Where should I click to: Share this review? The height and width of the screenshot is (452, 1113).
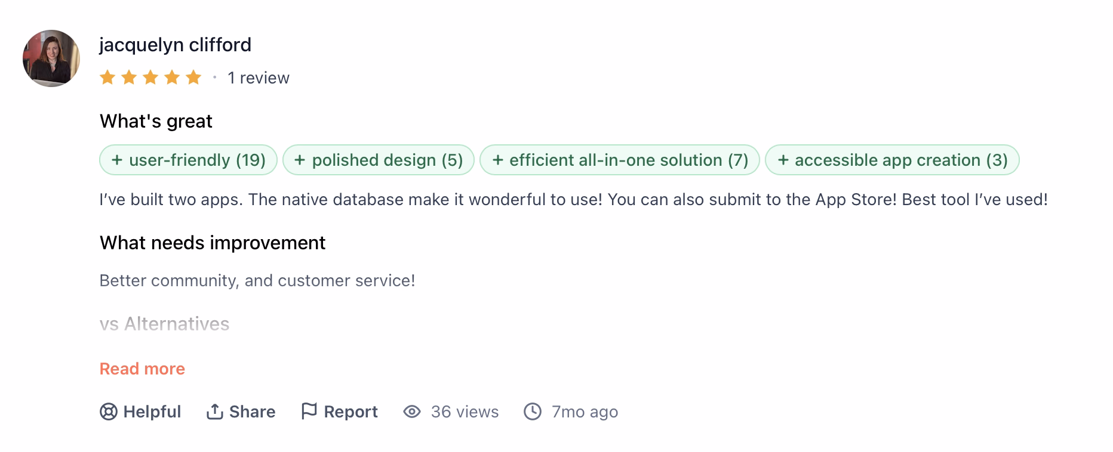(241, 412)
